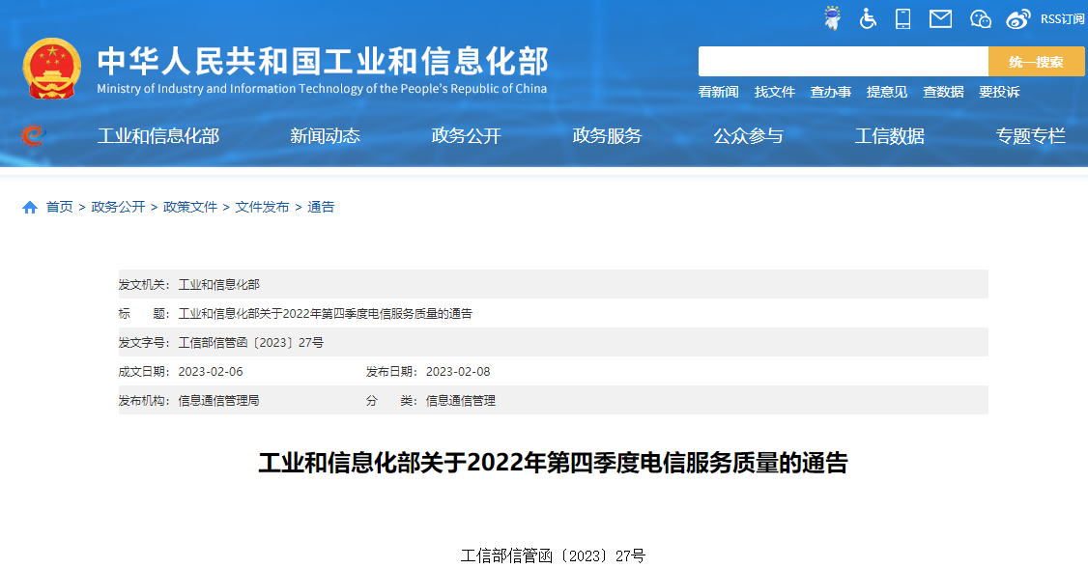Click the blue home icon in breadcrumb
Viewport: 1088px width, 569px height.
pos(30,208)
